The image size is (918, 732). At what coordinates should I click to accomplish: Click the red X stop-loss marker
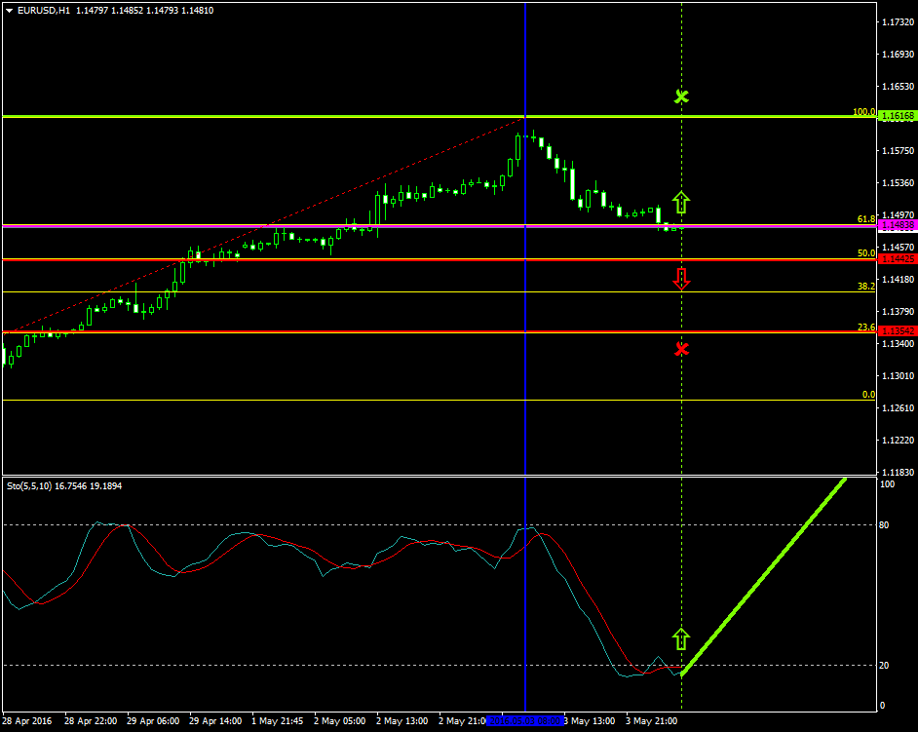pyautogui.click(x=680, y=350)
